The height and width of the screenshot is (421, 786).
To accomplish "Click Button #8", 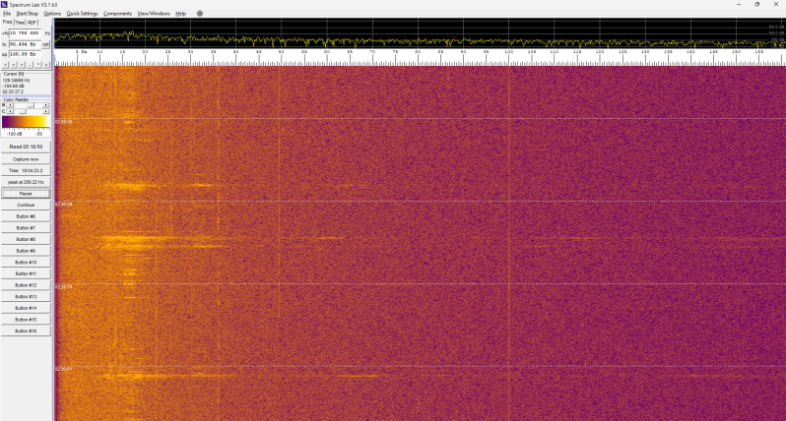I will click(x=26, y=239).
